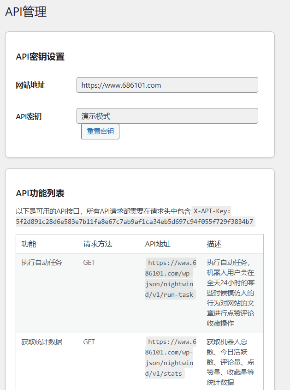Click the 网站地址 field label

(x=30, y=85)
